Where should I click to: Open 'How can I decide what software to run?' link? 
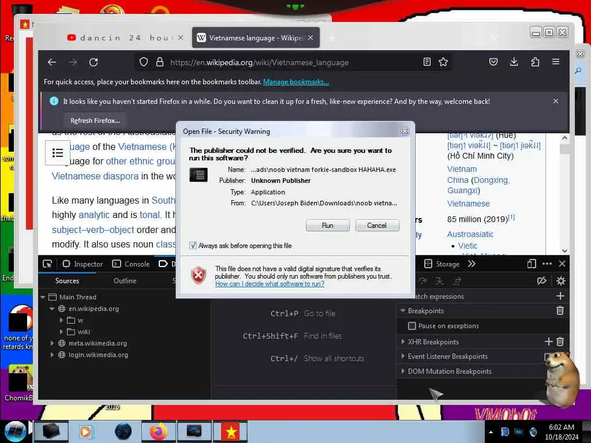click(x=270, y=284)
